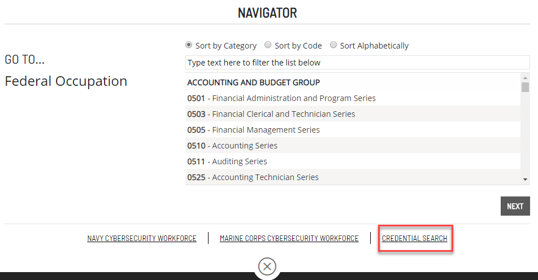
Task: Close the Navigator with the X icon
Action: [267, 266]
